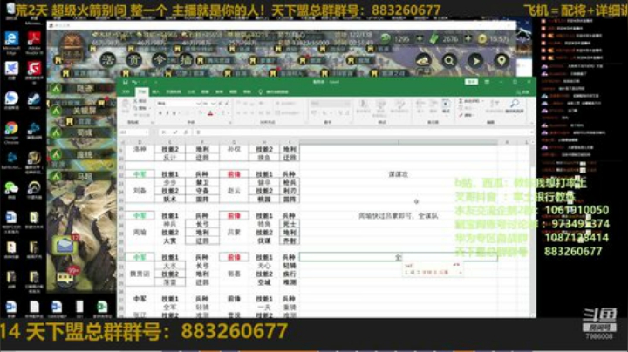Click the red font color A icon

pyautogui.click(x=210, y=113)
